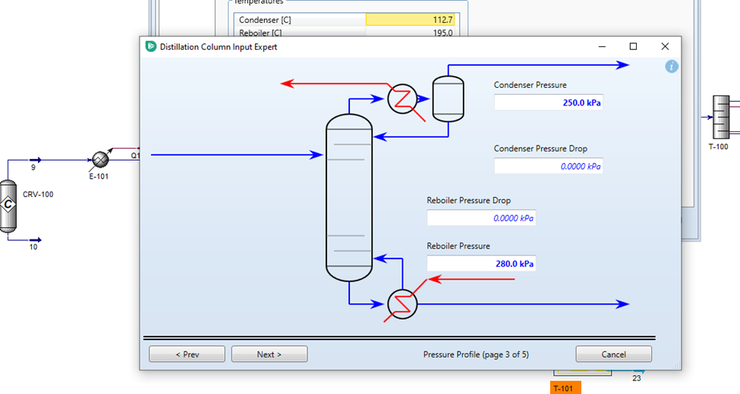This screenshot has height=394, width=740.
Task: Click the Reboiler Pressure Drop label
Action: (x=468, y=200)
